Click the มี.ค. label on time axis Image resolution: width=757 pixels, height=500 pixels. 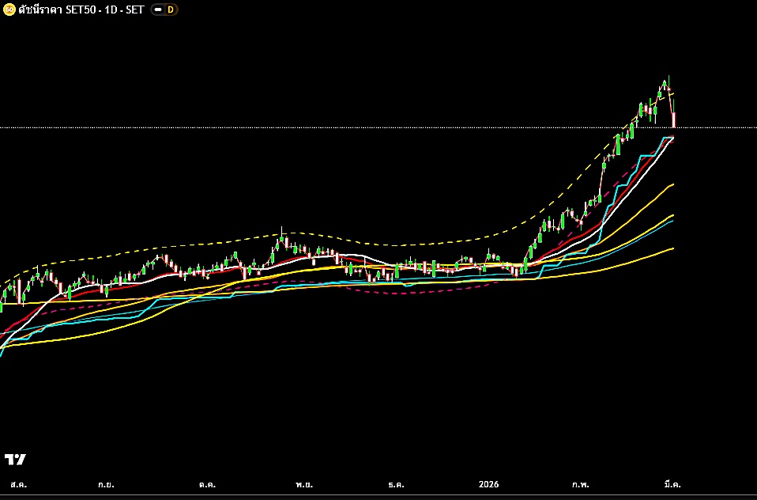point(672,484)
